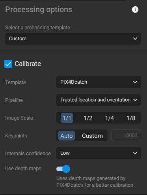Select image scale 1/2
The height and width of the screenshot is (195, 147).
[x=88, y=118]
